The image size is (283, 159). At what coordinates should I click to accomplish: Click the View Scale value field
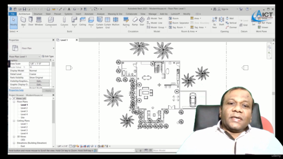(39, 64)
